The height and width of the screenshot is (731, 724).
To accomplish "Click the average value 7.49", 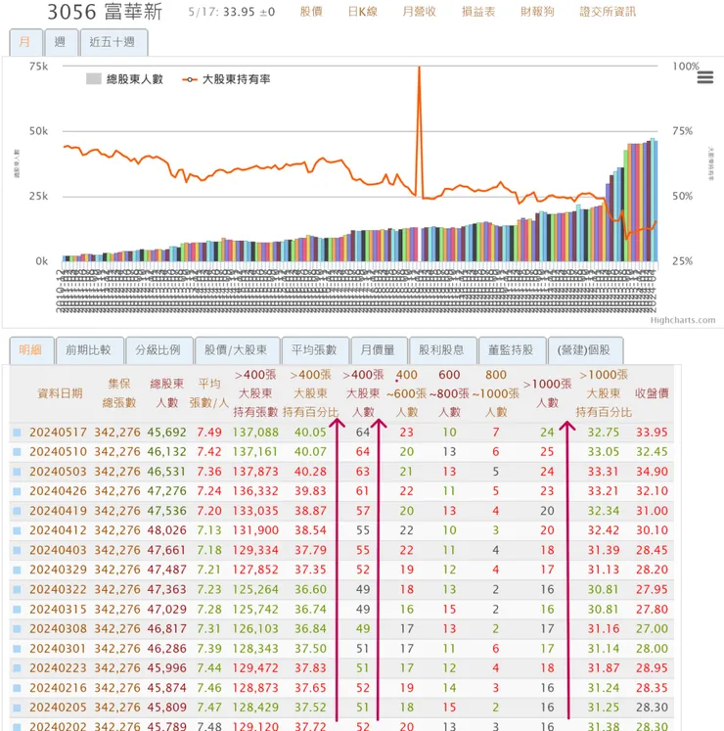I will click(x=208, y=433).
